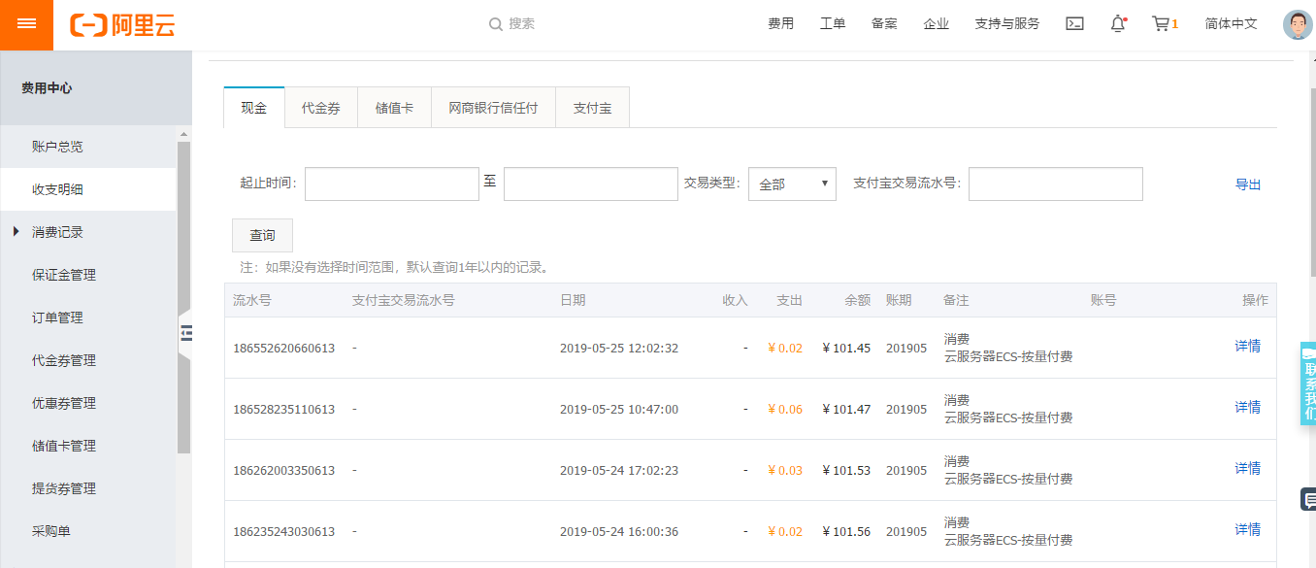Viewport: 1316px width, 568px height.
Task: Click the start time input field
Action: (391, 184)
